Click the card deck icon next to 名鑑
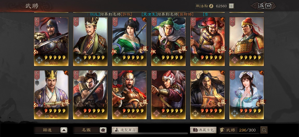This screenshot has width=299, height=137. pos(103,130)
